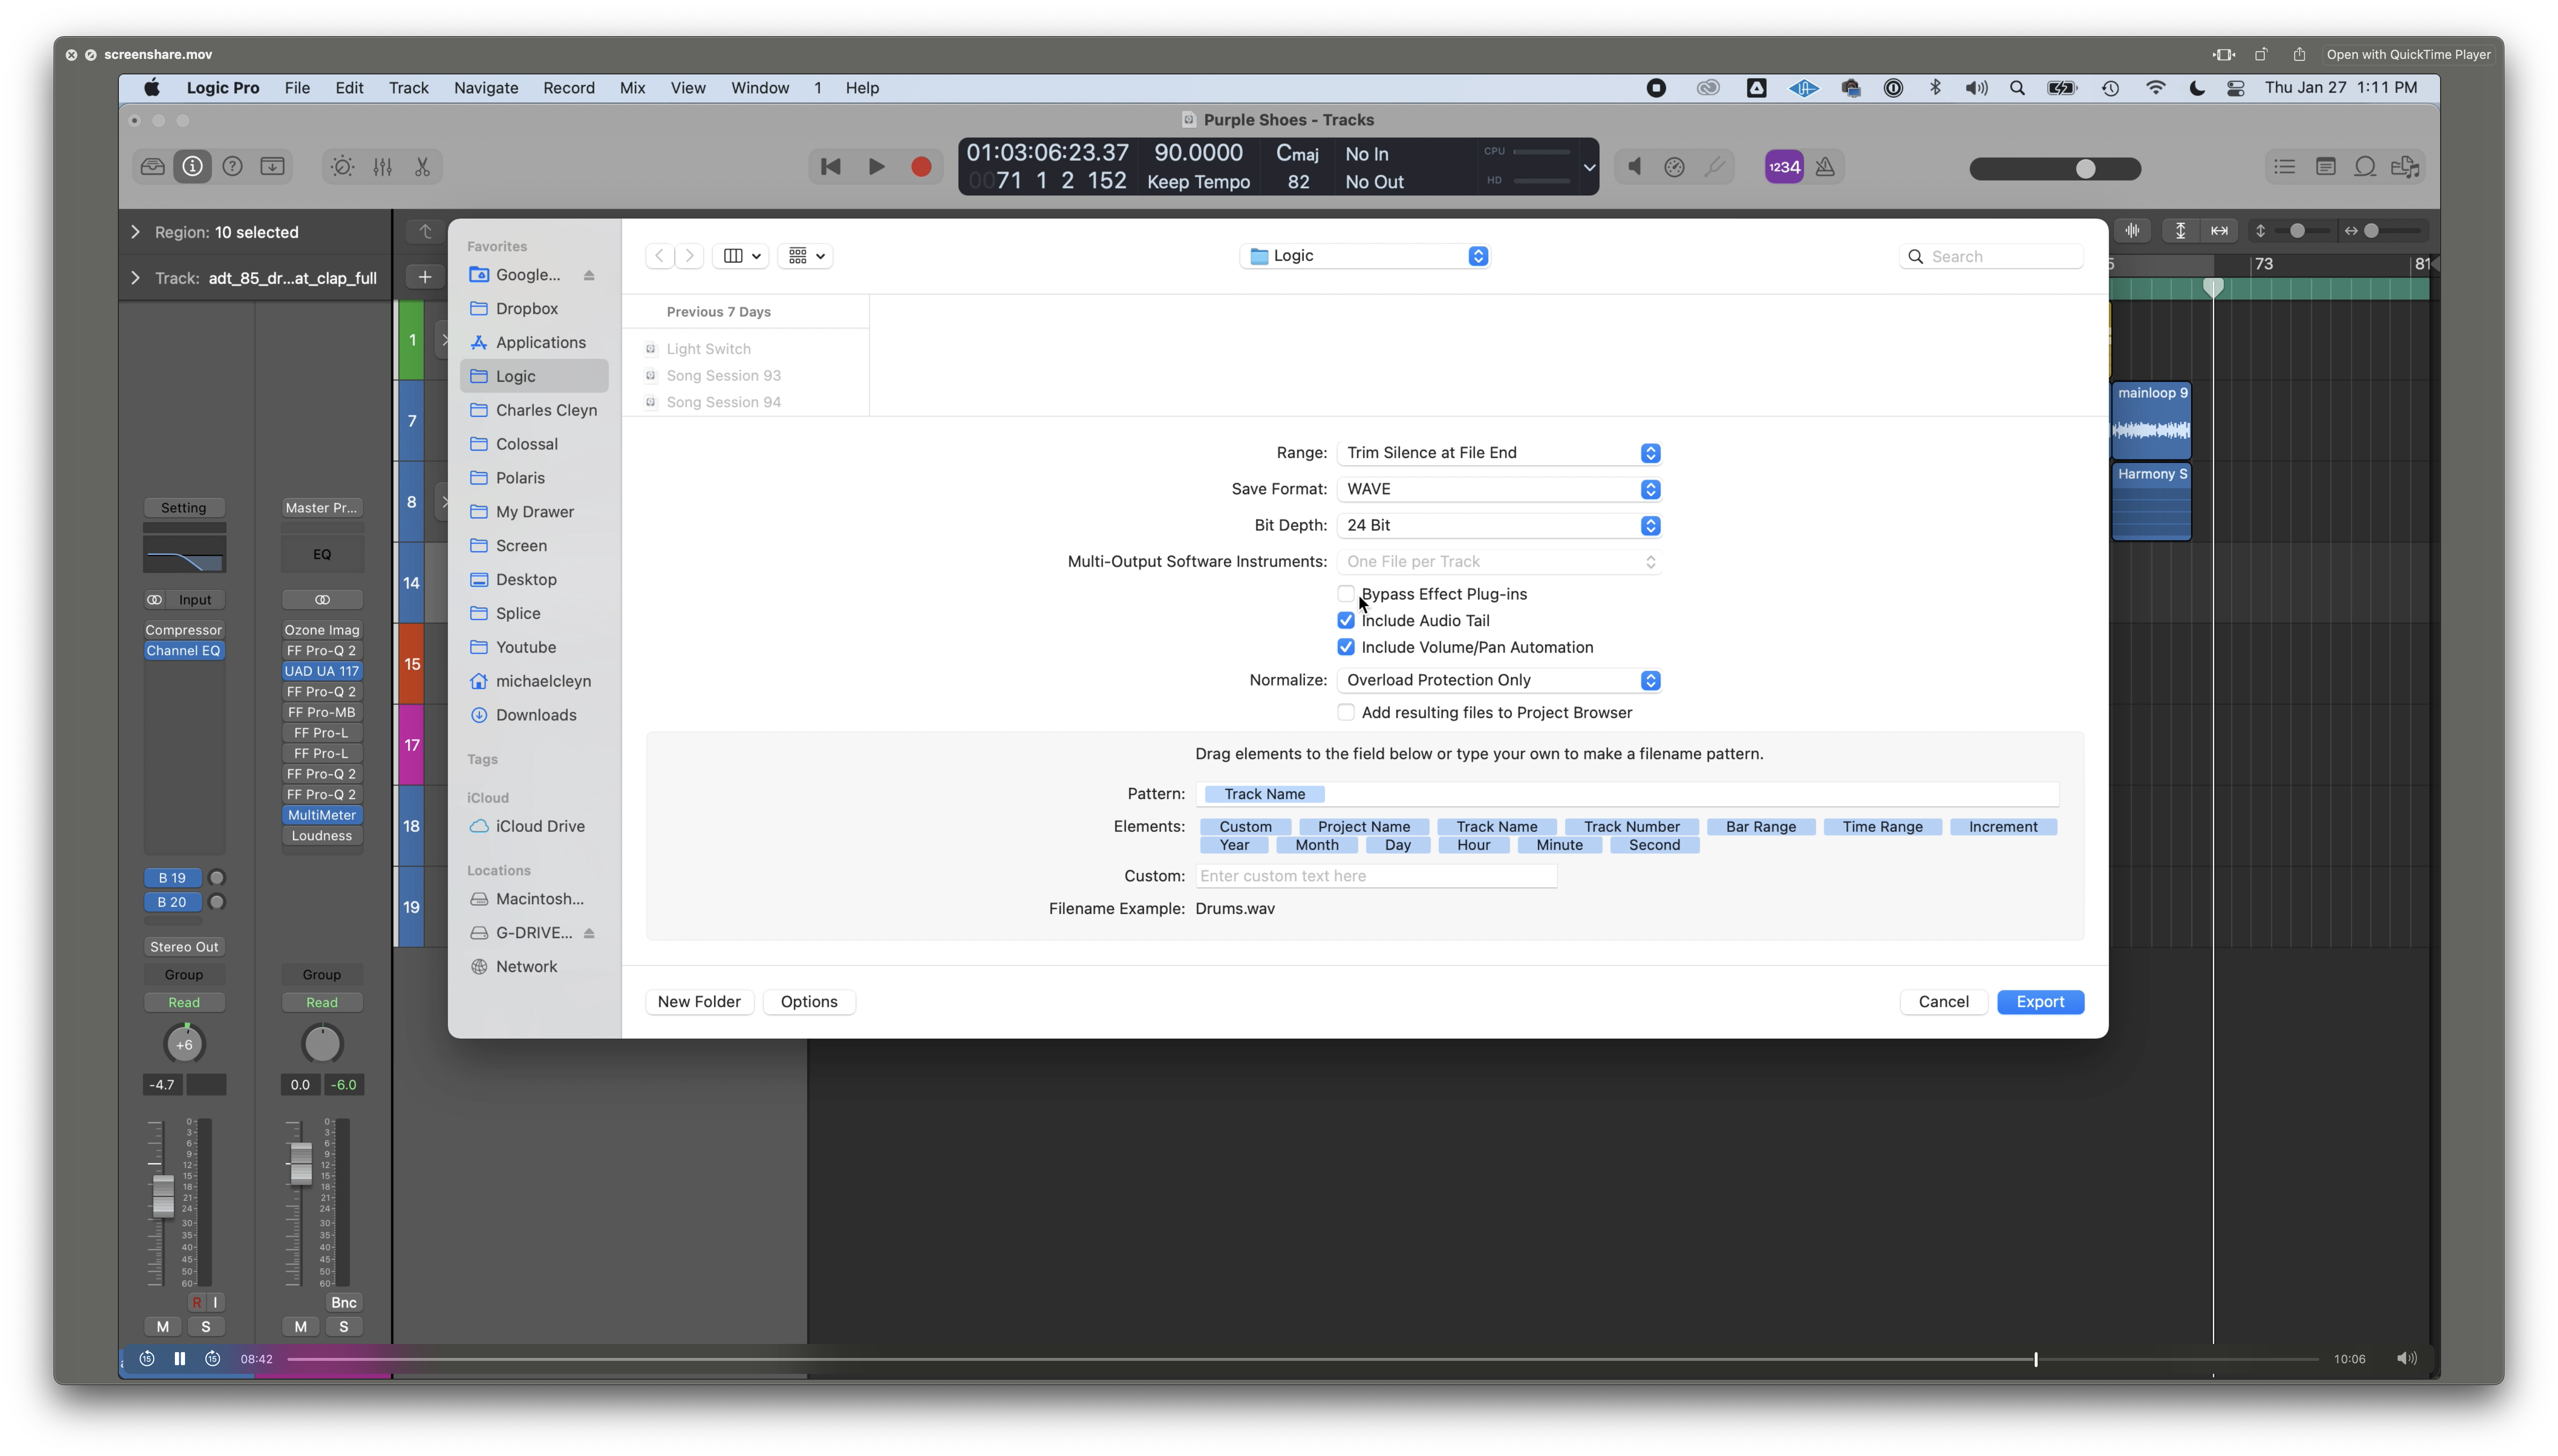Open the Note Pads icon
Screen dimensions: 2558x1456
click(2325, 167)
